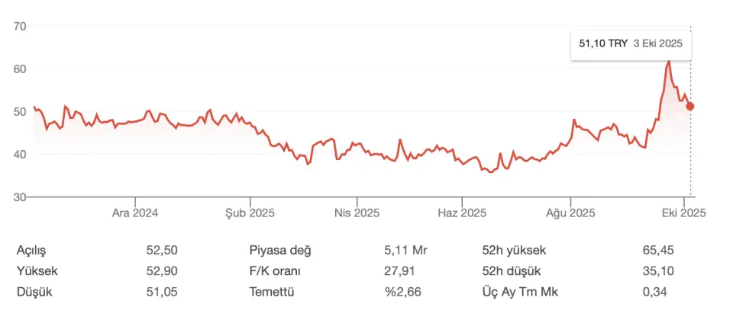Click the Ağu 2025 date axis label
Viewport: 733px width, 320px height.
(572, 213)
